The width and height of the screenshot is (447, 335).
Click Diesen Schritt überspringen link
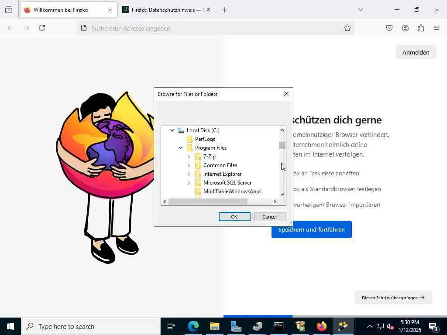[x=393, y=297]
